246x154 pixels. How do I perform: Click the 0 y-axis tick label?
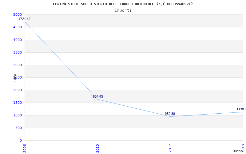tap(21, 140)
